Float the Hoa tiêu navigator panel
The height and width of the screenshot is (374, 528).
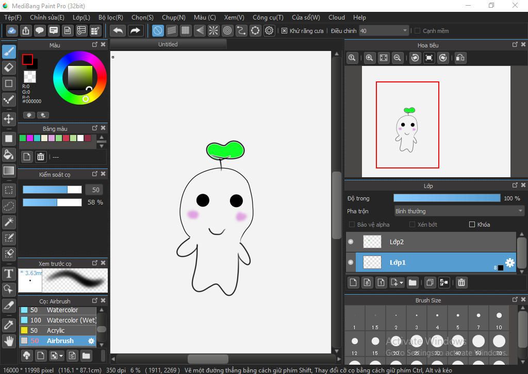coord(515,45)
